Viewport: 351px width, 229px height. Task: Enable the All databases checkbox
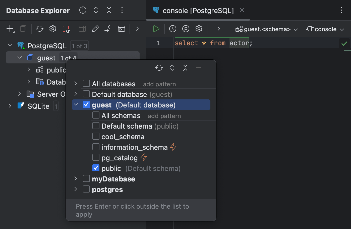click(86, 83)
